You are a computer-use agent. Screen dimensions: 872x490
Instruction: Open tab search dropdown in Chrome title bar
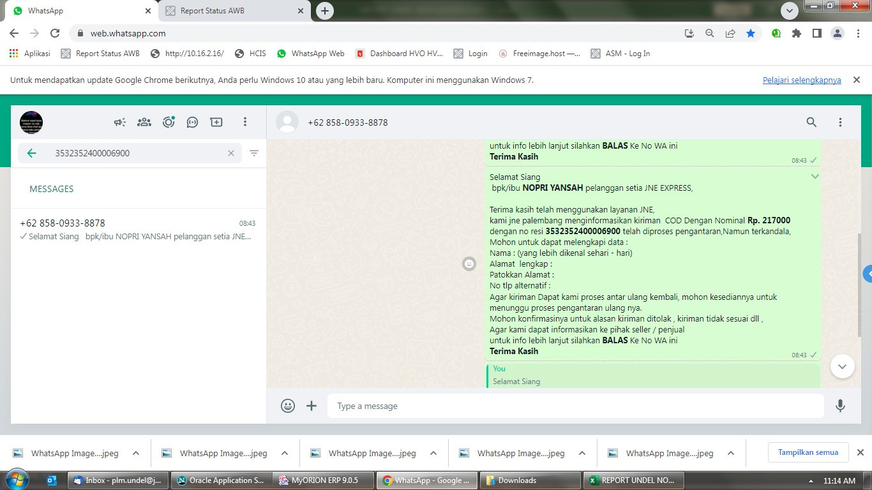[790, 11]
